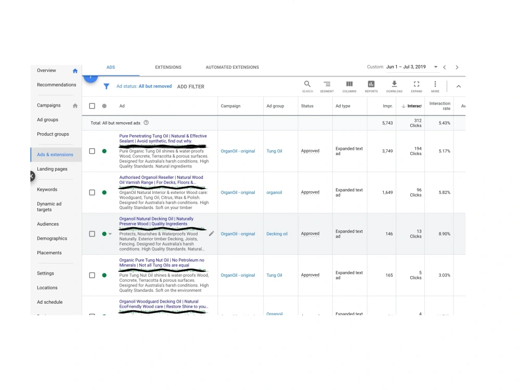The height and width of the screenshot is (390, 520).
Task: Click the pencil edit icon on Decking Oil ad
Action: [211, 234]
